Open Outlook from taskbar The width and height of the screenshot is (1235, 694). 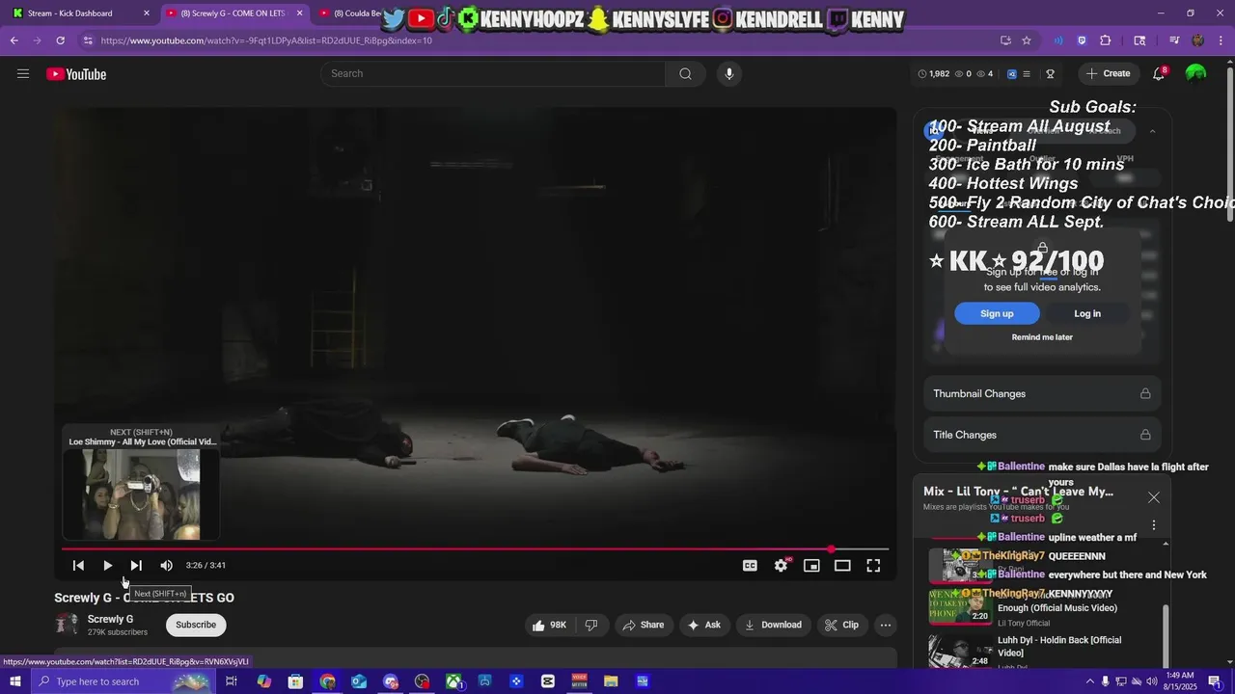coord(359,681)
